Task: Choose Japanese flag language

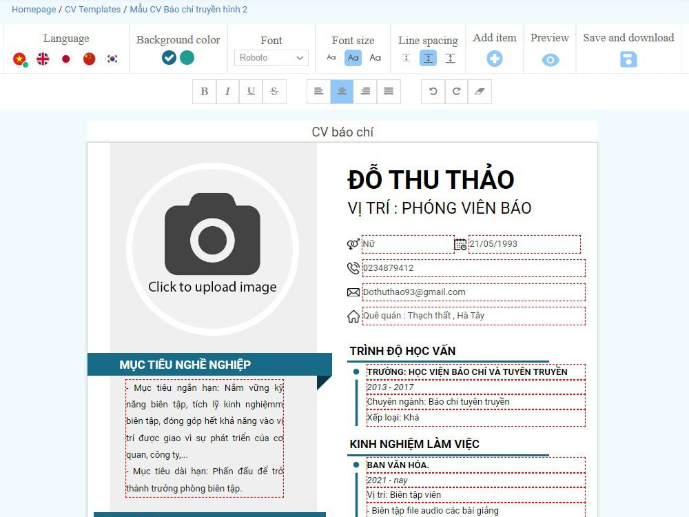Action: pos(66,59)
